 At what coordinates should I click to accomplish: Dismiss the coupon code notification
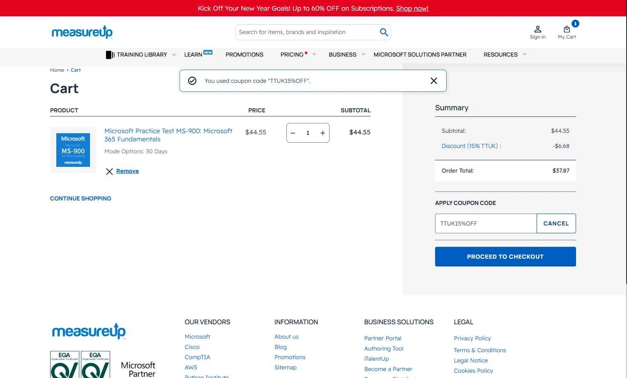(433, 81)
